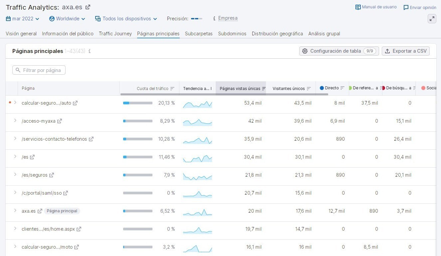Click trend sparkline for /es/seguros
The height and width of the screenshot is (256, 441).
point(197,176)
